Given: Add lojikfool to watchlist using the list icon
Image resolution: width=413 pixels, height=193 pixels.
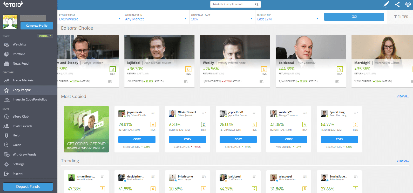Looking at the screenshot, I should point(186,81).
